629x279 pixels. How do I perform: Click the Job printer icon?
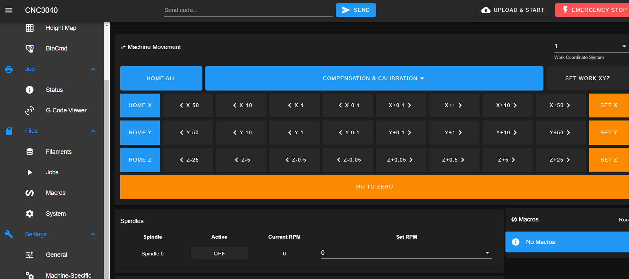pyautogui.click(x=9, y=69)
